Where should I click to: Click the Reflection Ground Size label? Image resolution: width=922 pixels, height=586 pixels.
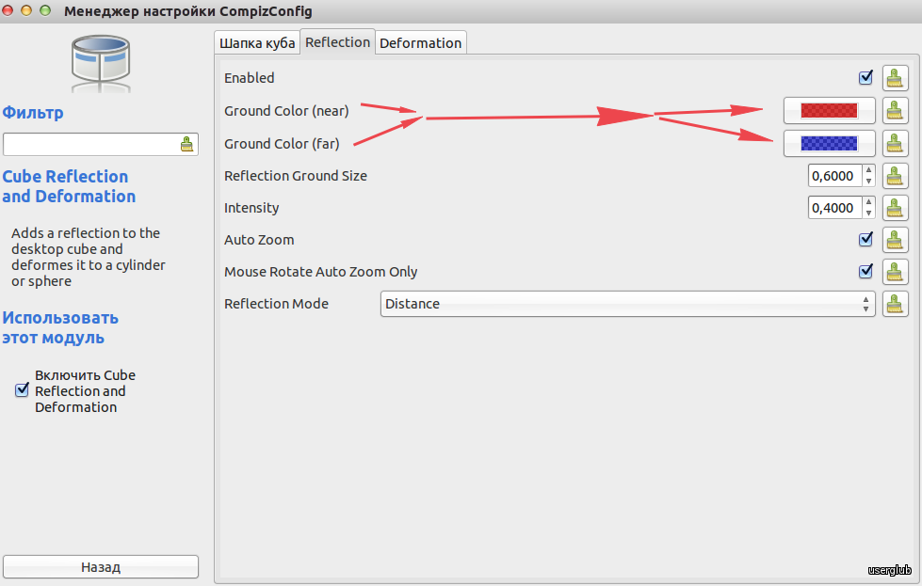[295, 176]
